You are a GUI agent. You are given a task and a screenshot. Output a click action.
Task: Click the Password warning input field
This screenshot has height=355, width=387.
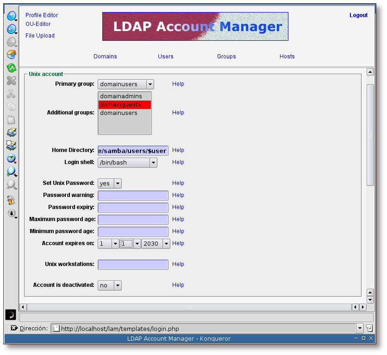click(x=133, y=196)
